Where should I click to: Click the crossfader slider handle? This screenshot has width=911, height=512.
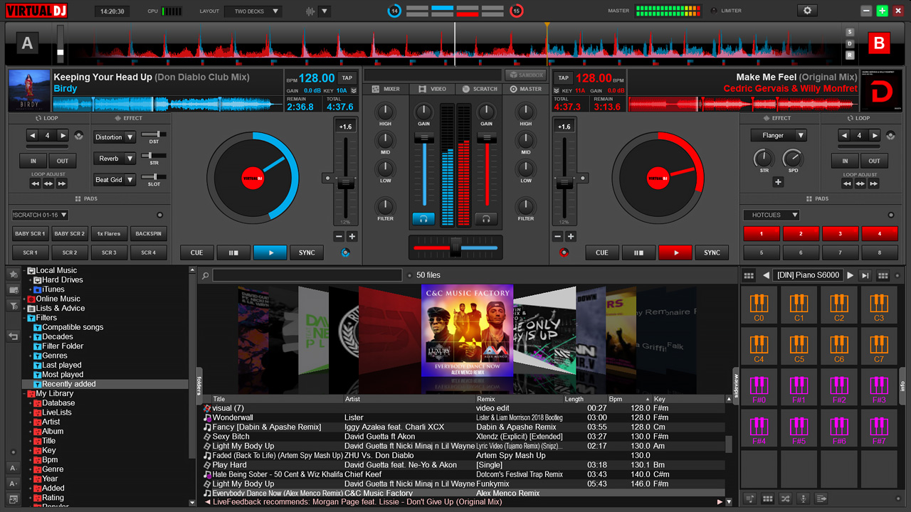(x=455, y=247)
